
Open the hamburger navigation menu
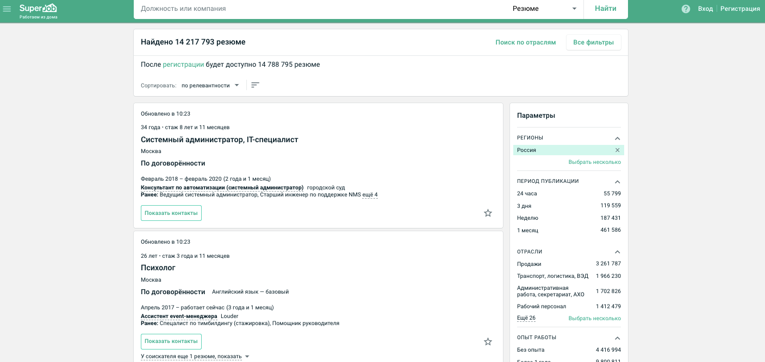[8, 9]
